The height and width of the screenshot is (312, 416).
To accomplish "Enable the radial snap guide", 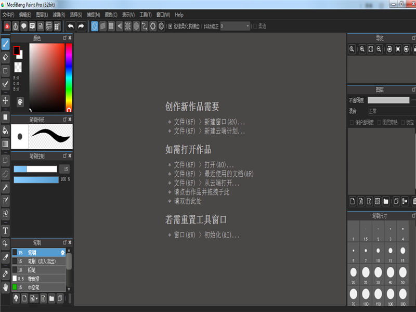I will [x=128, y=27].
